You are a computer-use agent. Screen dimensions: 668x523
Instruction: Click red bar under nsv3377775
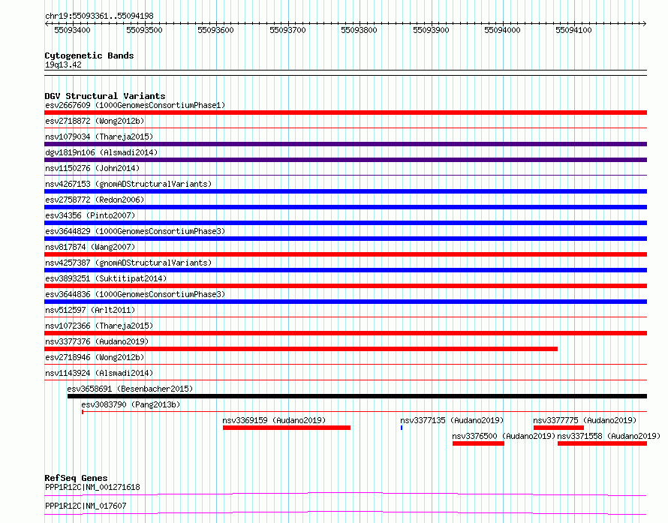(x=558, y=428)
